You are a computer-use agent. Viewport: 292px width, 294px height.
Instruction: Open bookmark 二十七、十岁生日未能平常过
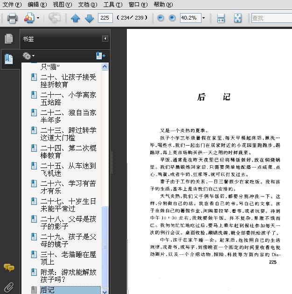pos(68,205)
